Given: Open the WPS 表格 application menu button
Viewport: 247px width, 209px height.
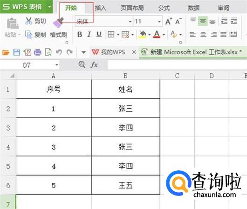Looking at the screenshot, I should coord(26,7).
